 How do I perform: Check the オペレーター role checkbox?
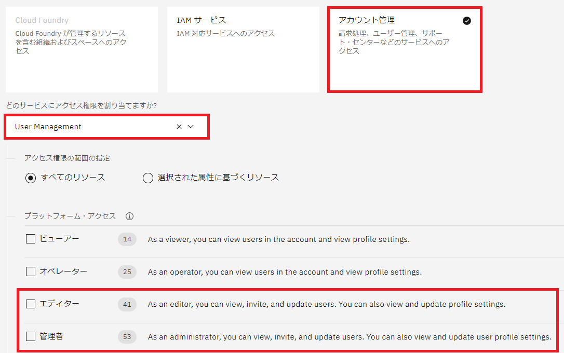click(31, 271)
